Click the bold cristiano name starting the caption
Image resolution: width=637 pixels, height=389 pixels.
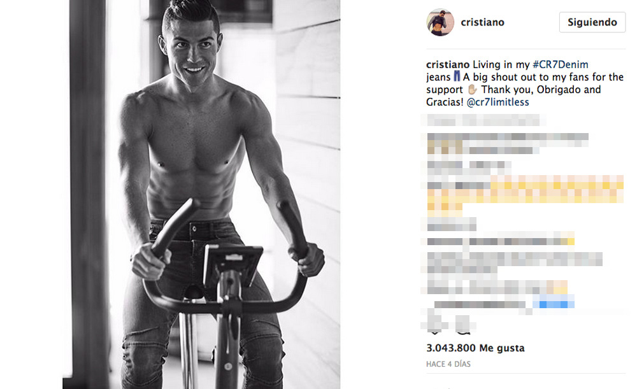pyautogui.click(x=448, y=64)
